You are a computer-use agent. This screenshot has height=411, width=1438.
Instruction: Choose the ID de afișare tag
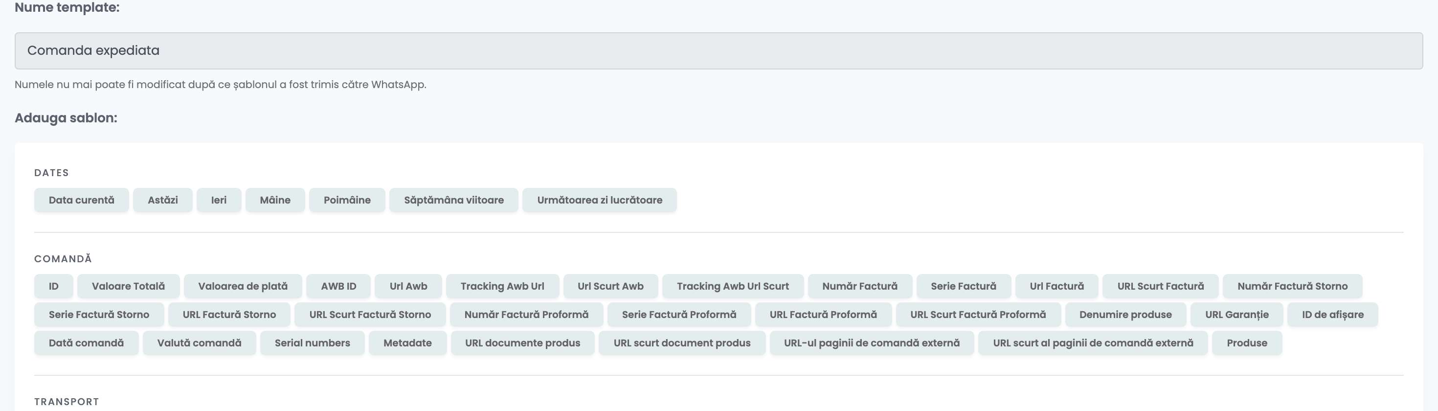[x=1333, y=315]
